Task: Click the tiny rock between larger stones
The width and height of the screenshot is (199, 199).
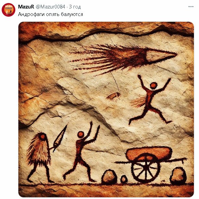Action: (124, 179)
